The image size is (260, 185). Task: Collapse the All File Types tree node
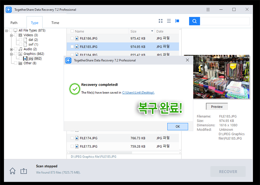tap(6, 31)
